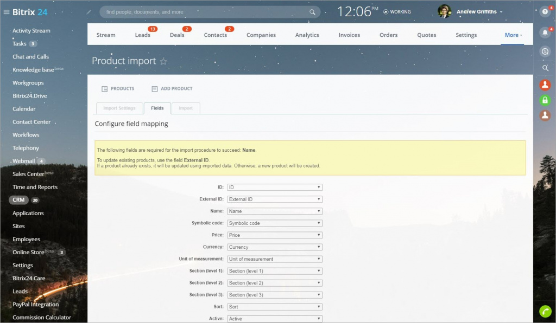Select the Fields tab
This screenshot has width=556, height=323.
pos(157,108)
